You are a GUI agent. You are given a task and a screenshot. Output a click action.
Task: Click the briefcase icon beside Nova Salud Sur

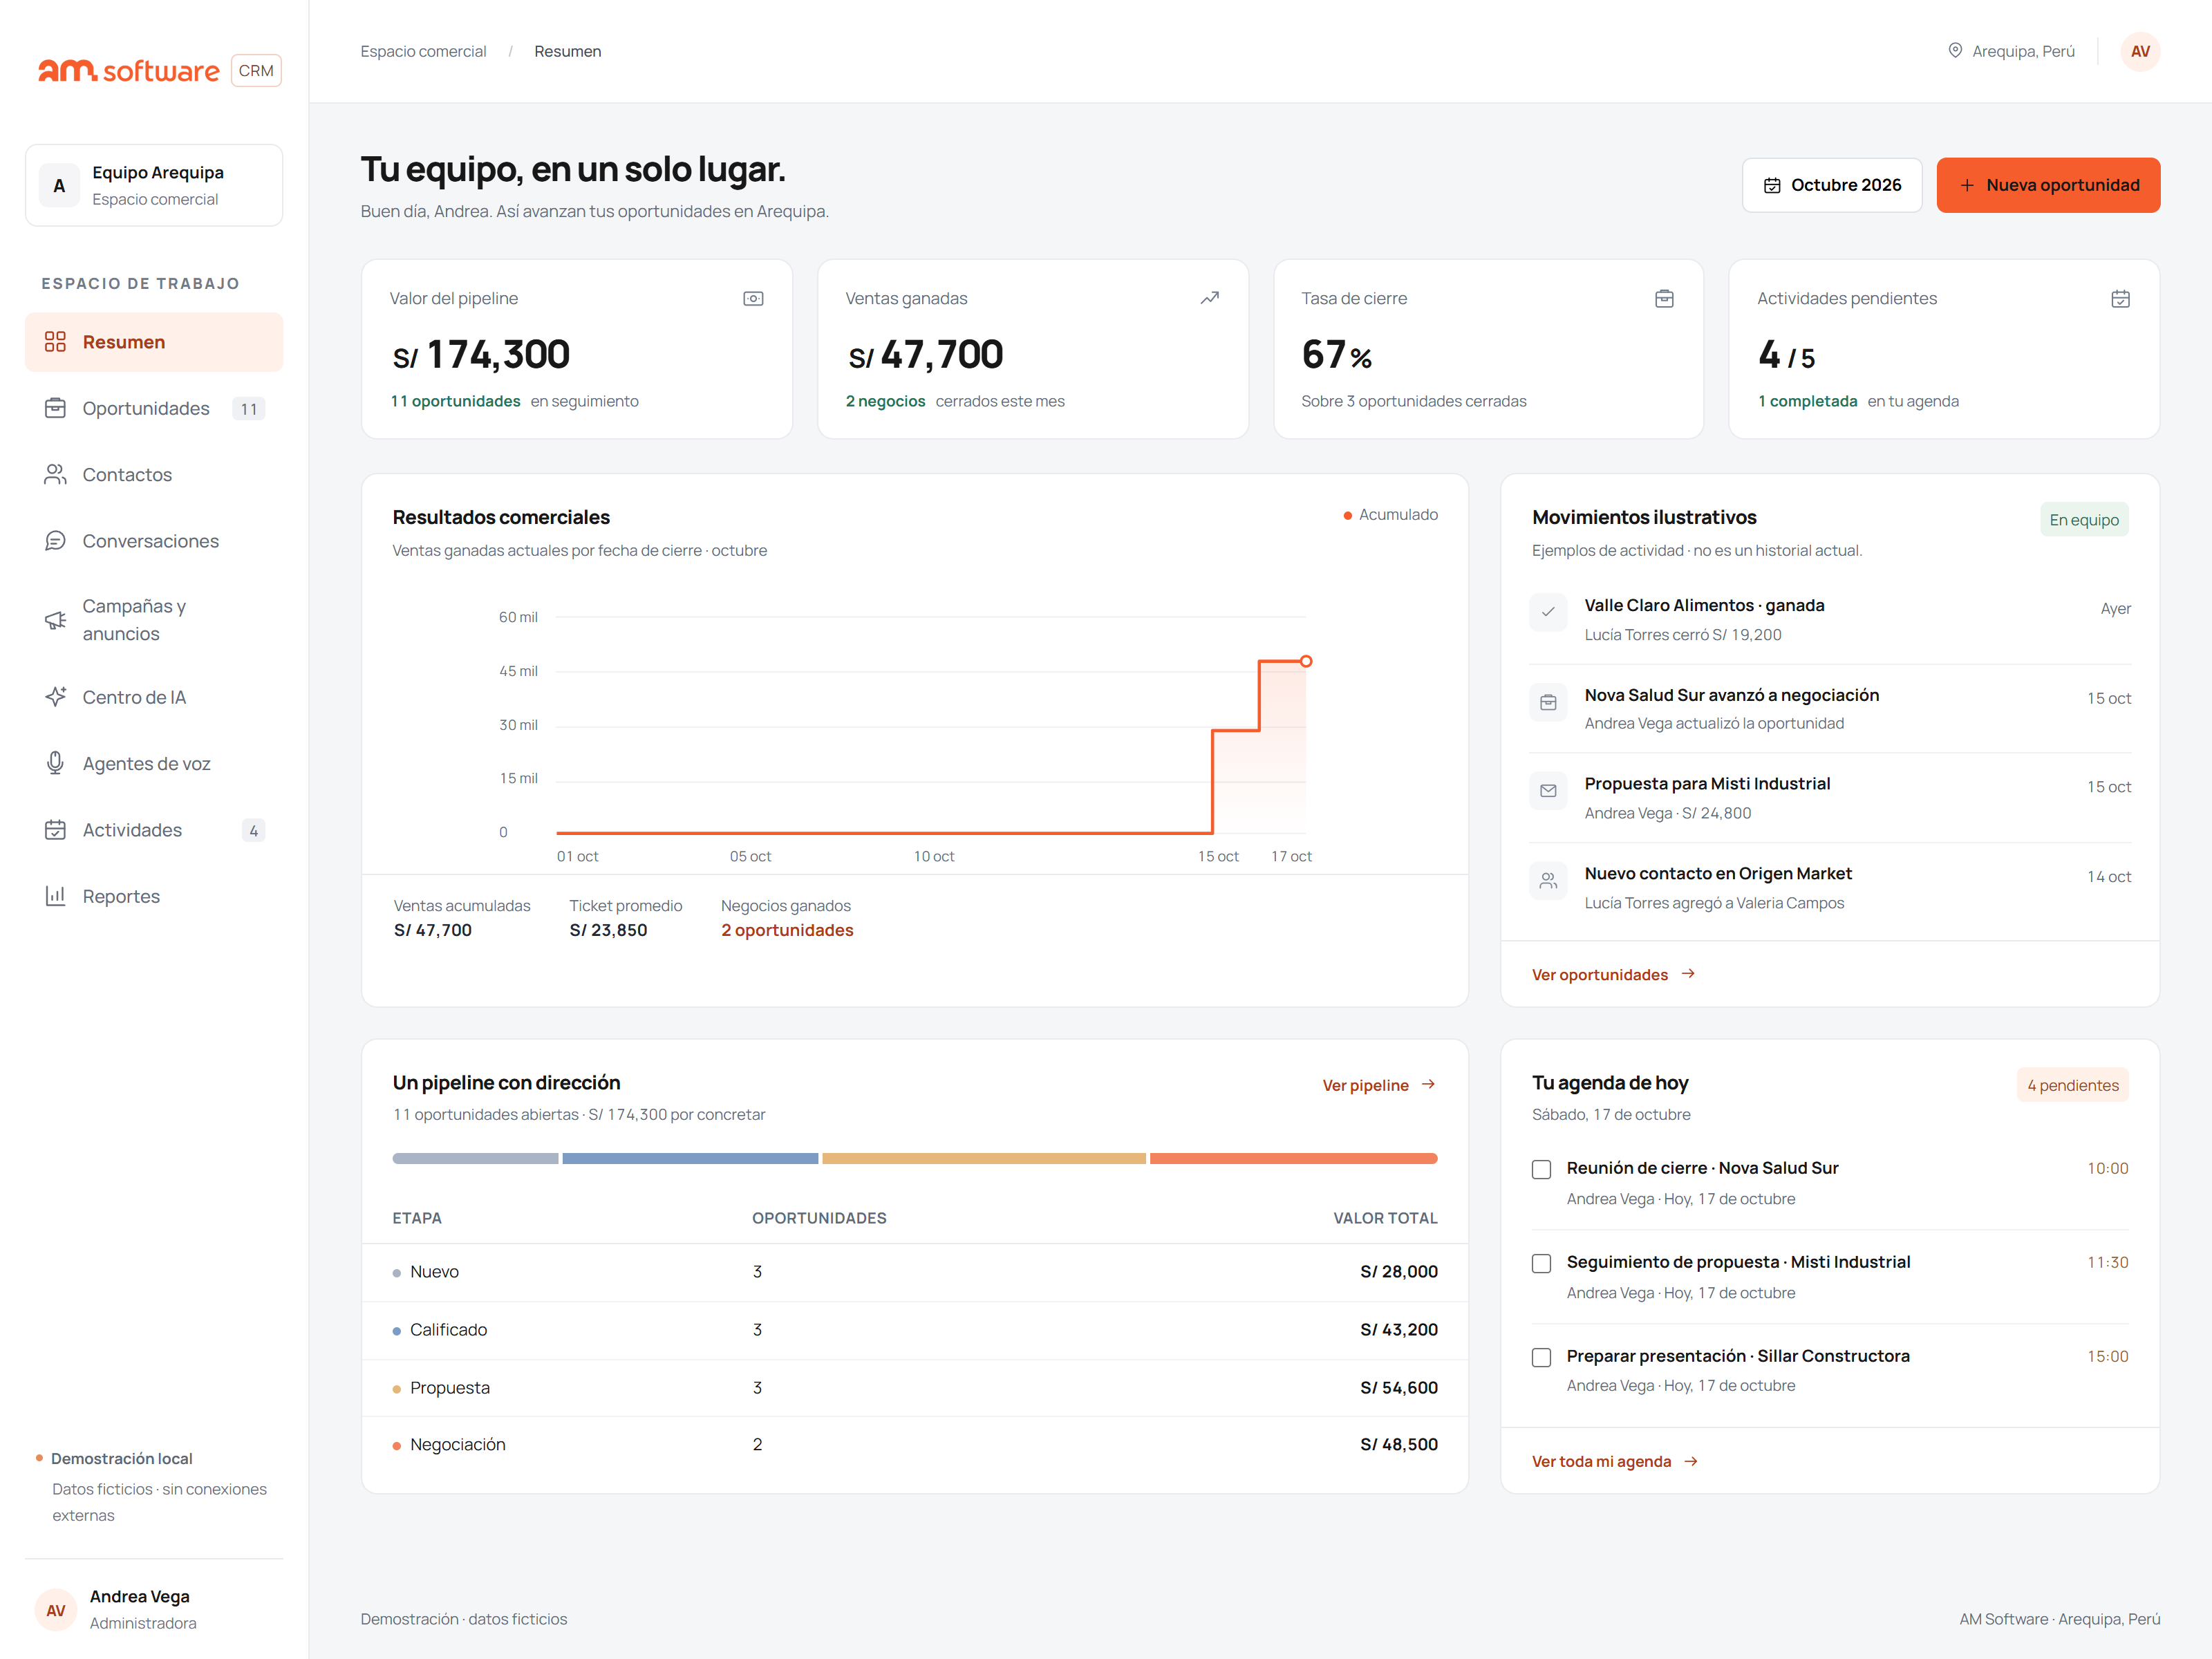point(1548,702)
